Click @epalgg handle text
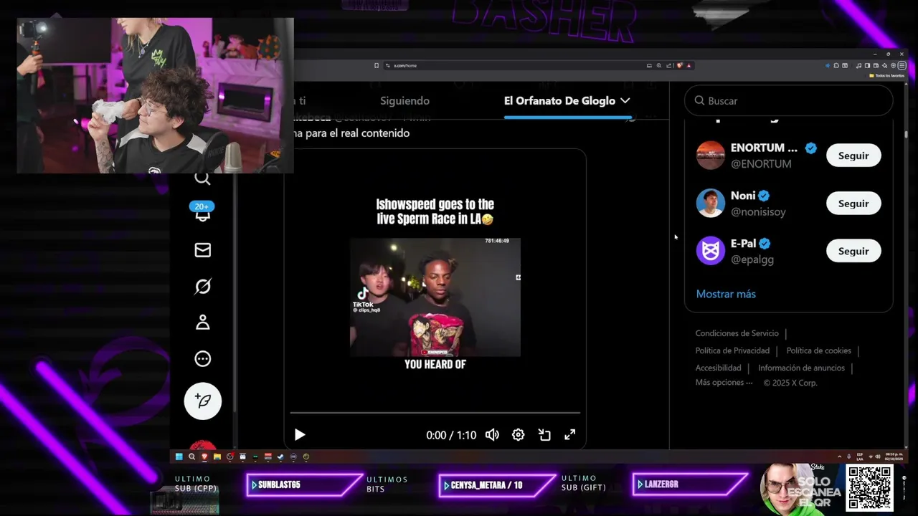Viewport: 918px width, 516px height. pyautogui.click(x=752, y=259)
